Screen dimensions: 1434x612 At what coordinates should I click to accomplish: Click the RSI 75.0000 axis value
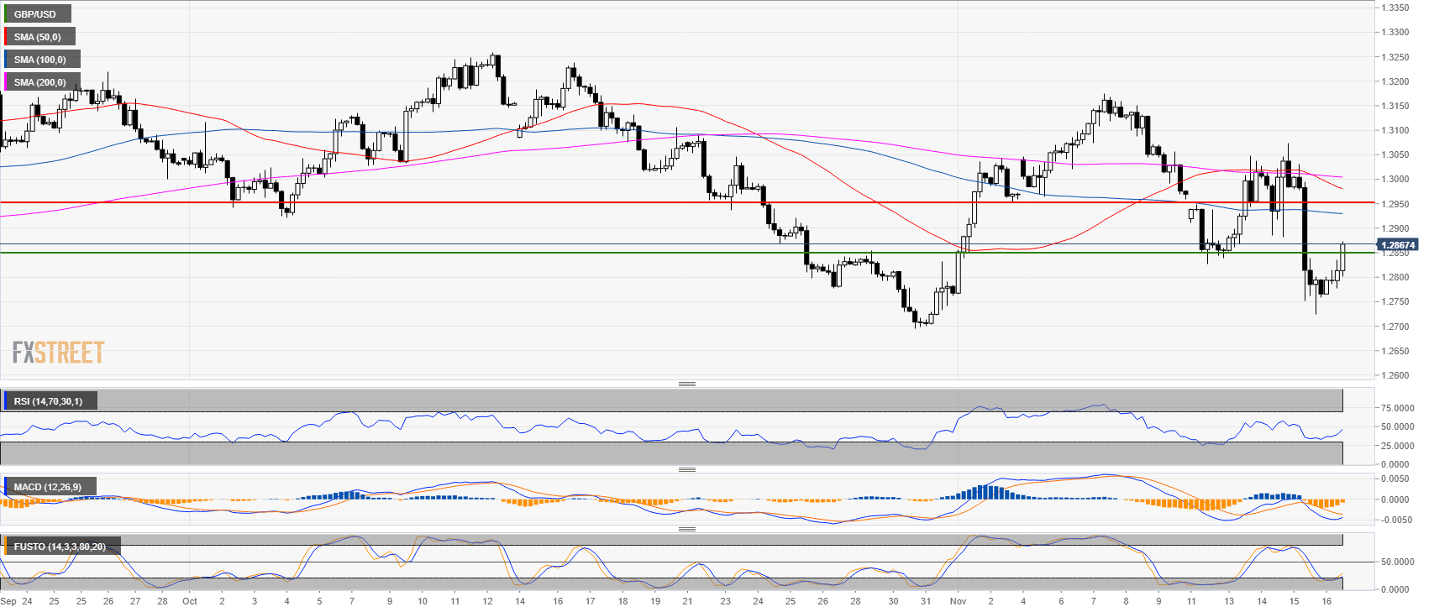point(1398,408)
